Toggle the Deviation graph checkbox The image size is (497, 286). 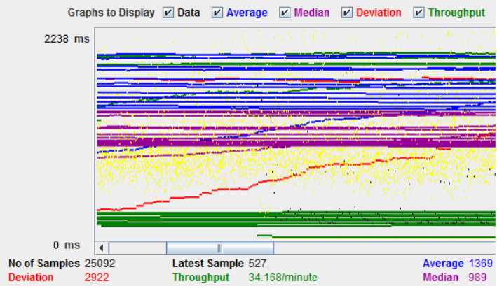[347, 13]
